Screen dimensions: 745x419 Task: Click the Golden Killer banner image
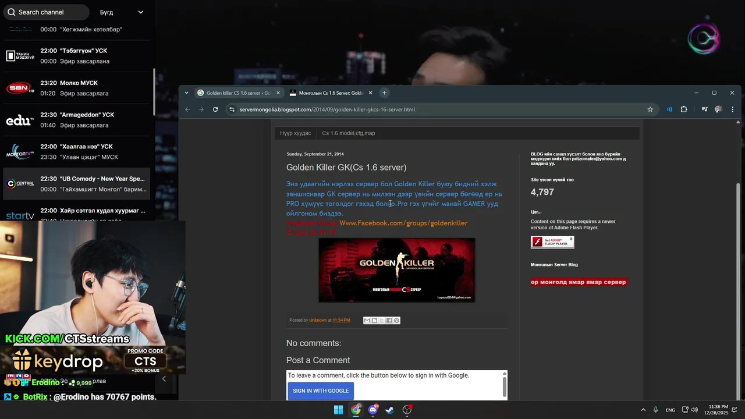click(397, 270)
